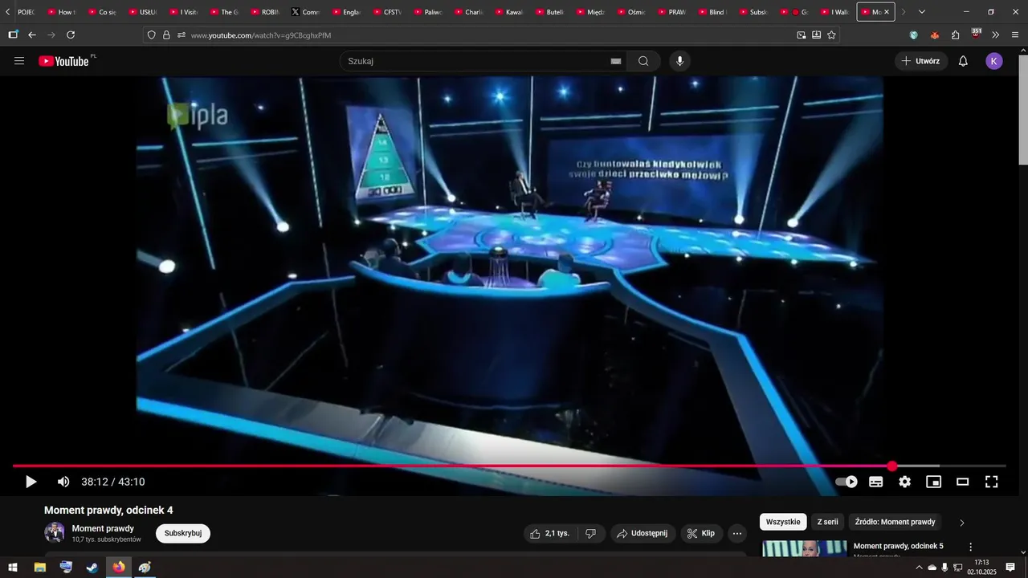List all tabs with the dropdown arrow
1028x578 pixels.
tap(921, 12)
